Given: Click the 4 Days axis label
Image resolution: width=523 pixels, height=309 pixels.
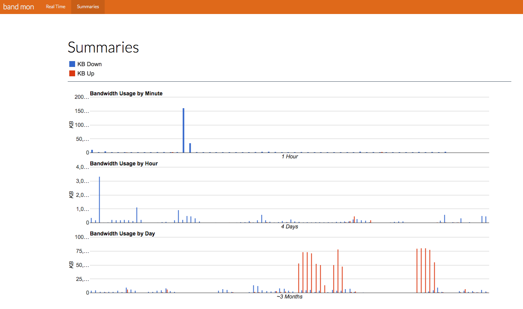Looking at the screenshot, I should tap(290, 226).
